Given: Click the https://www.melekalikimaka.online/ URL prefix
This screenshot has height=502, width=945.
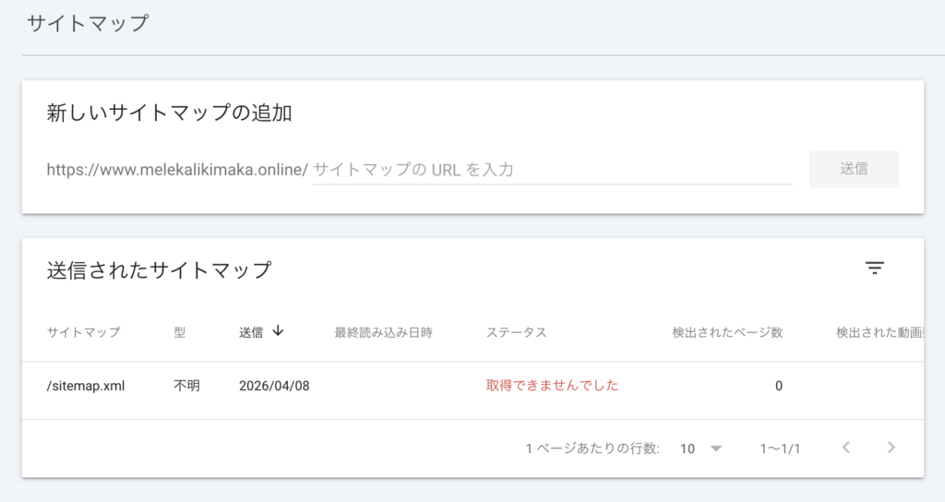Looking at the screenshot, I should (x=176, y=170).
